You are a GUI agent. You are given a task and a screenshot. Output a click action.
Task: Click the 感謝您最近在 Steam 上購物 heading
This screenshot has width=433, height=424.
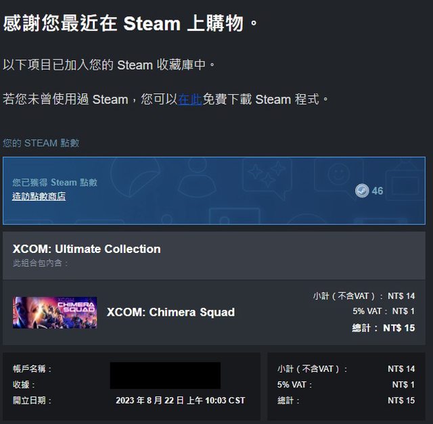tap(131, 24)
